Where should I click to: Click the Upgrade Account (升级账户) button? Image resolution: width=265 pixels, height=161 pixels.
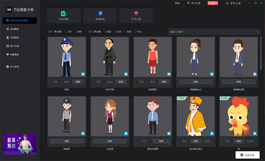212,3
